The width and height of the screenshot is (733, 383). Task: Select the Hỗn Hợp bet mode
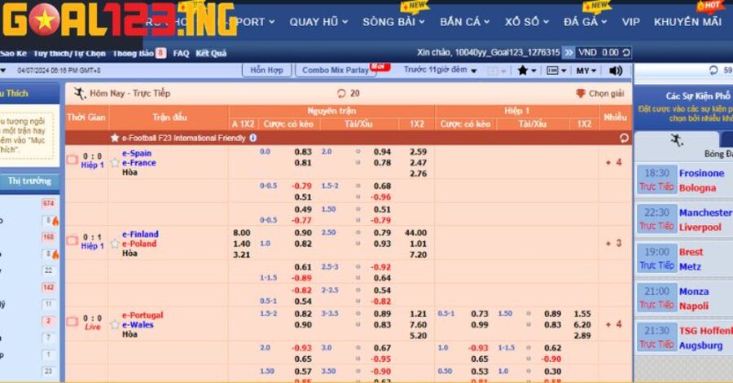[x=266, y=70]
